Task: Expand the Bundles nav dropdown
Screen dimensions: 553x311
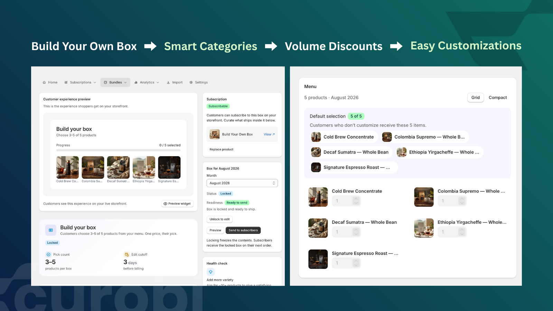Action: click(x=115, y=83)
